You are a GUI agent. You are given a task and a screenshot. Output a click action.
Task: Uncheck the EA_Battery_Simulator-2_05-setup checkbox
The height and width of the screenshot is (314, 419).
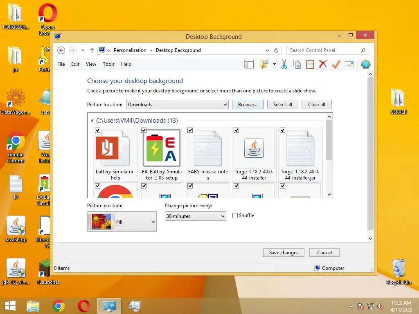tap(144, 130)
